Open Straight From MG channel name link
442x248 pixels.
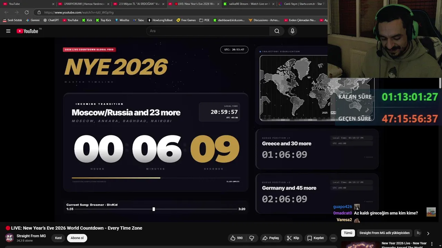(x=31, y=236)
